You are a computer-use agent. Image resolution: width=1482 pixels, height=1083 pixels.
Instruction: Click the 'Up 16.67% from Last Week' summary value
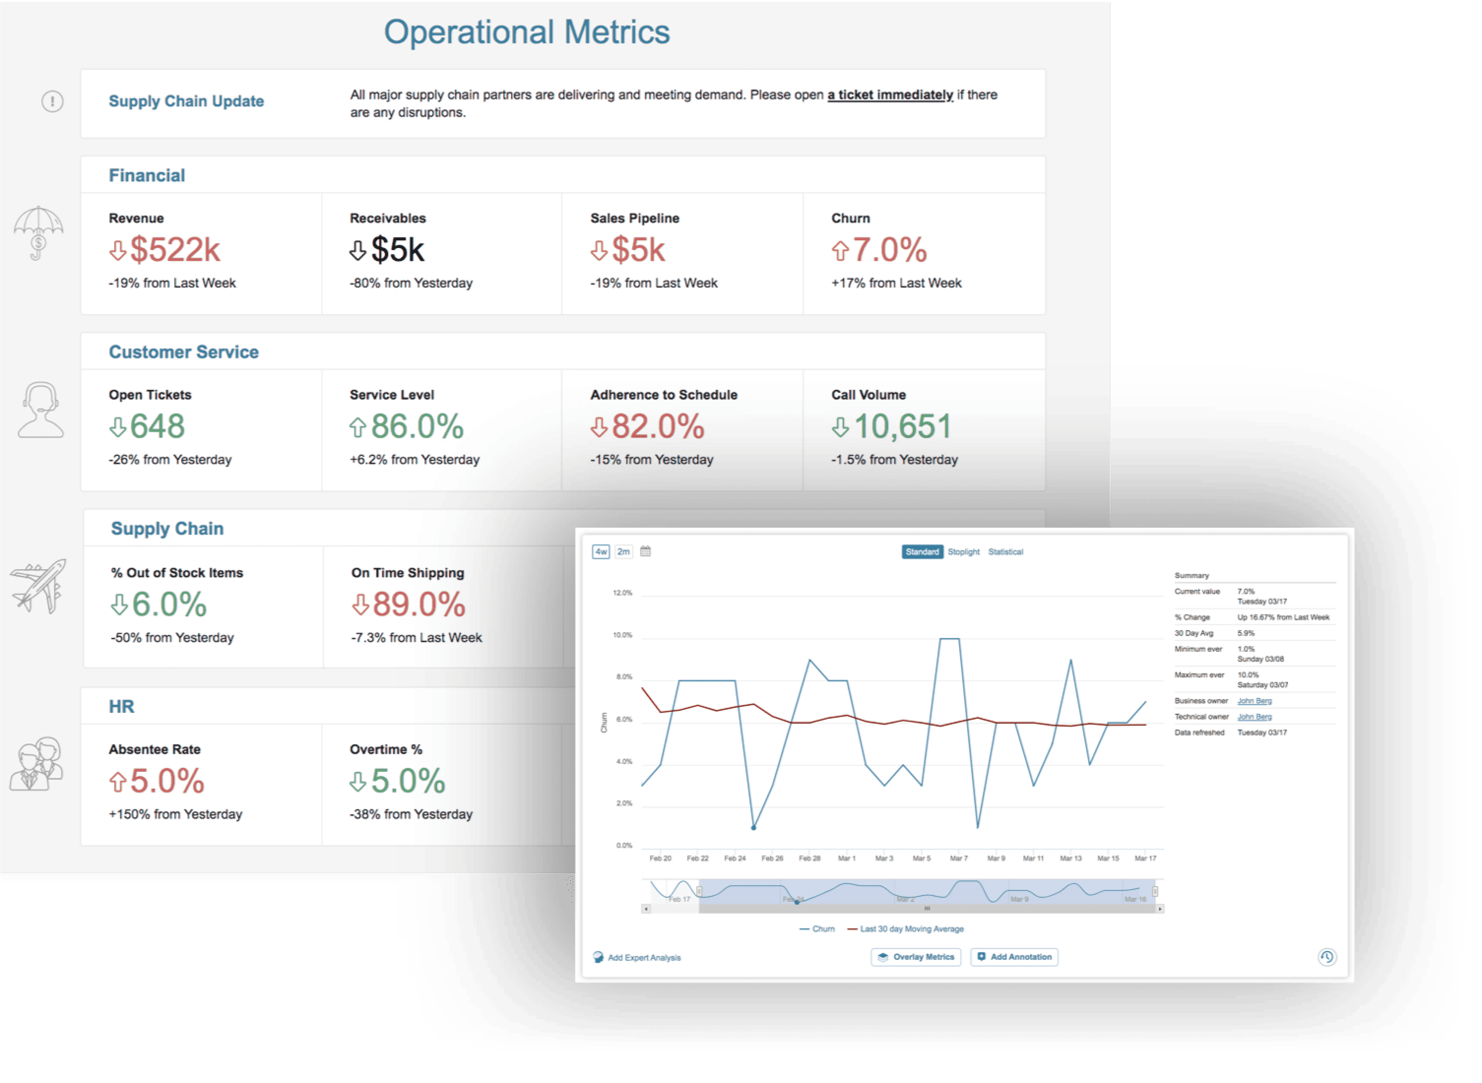[x=1283, y=617]
